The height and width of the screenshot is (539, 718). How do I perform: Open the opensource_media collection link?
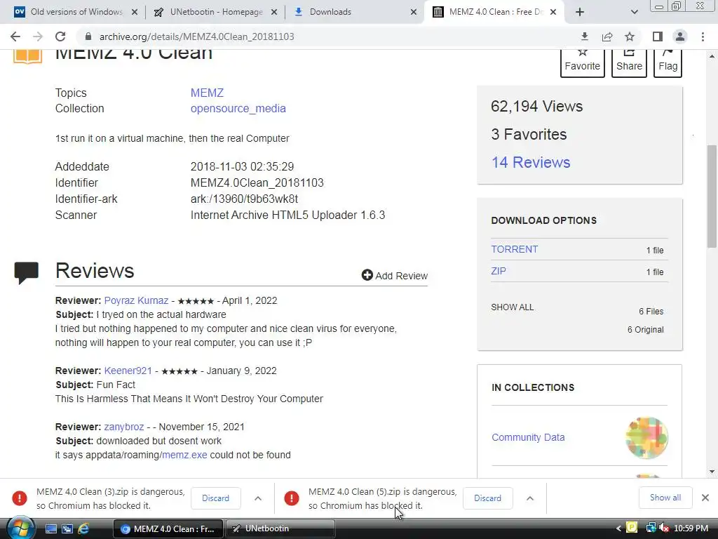pos(238,109)
